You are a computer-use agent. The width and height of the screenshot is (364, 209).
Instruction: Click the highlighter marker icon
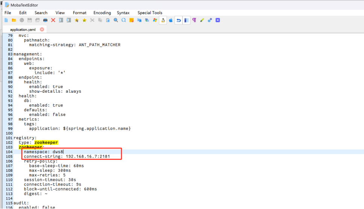[x=202, y=20]
